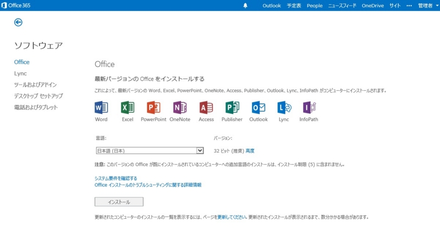Viewport: 440px width, 233px height.
Task: Open the notifications bell
Action: point(245,5)
